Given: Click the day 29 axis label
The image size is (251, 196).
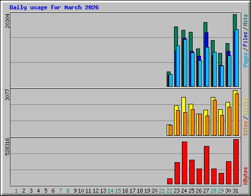Looking at the screenshot, I should pyautogui.click(x=221, y=191).
